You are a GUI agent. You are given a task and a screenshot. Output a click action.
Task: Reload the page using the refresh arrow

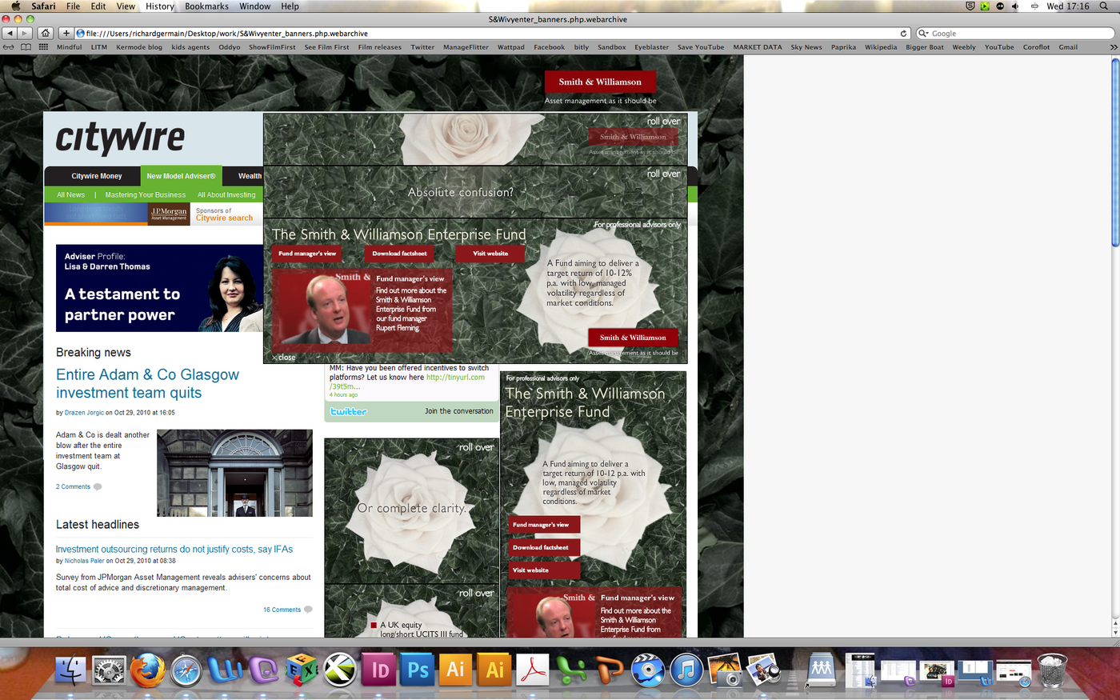click(x=904, y=34)
